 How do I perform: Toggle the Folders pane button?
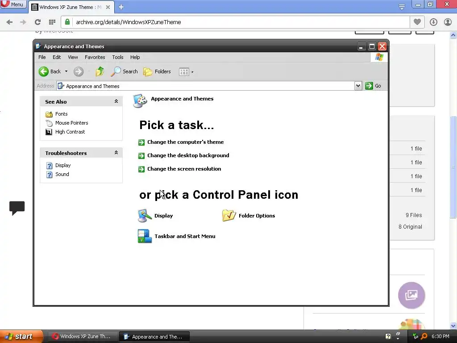coord(157,71)
